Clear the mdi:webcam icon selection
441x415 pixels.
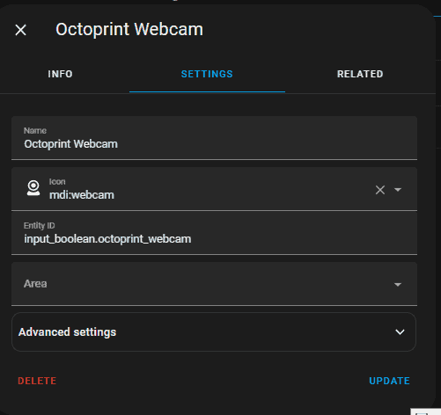click(380, 190)
